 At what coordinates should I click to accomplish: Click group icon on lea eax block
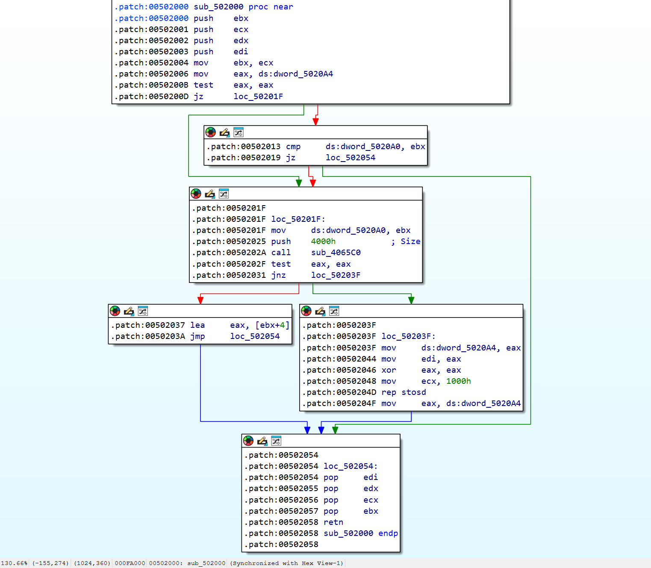(143, 311)
